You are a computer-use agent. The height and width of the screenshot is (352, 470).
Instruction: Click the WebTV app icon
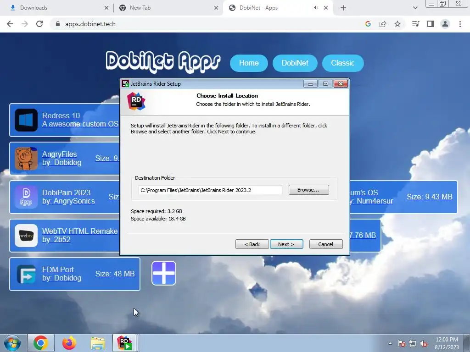26,236
